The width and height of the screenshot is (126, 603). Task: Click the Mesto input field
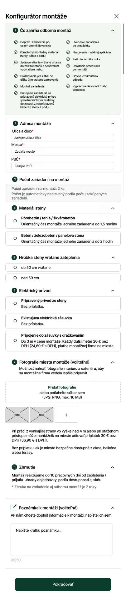63,151
